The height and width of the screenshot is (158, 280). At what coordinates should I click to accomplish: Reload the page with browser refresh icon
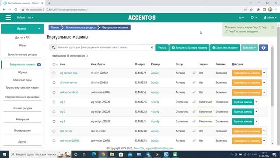point(16,10)
